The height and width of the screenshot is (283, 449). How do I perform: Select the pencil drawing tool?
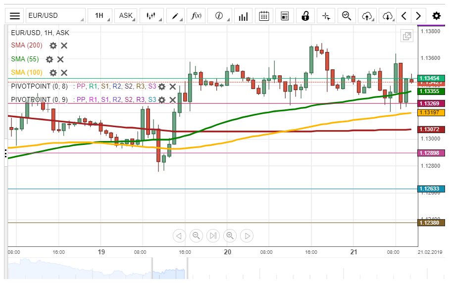point(174,16)
